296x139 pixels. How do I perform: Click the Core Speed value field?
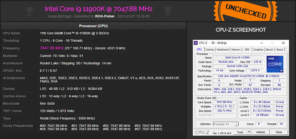click(224, 102)
